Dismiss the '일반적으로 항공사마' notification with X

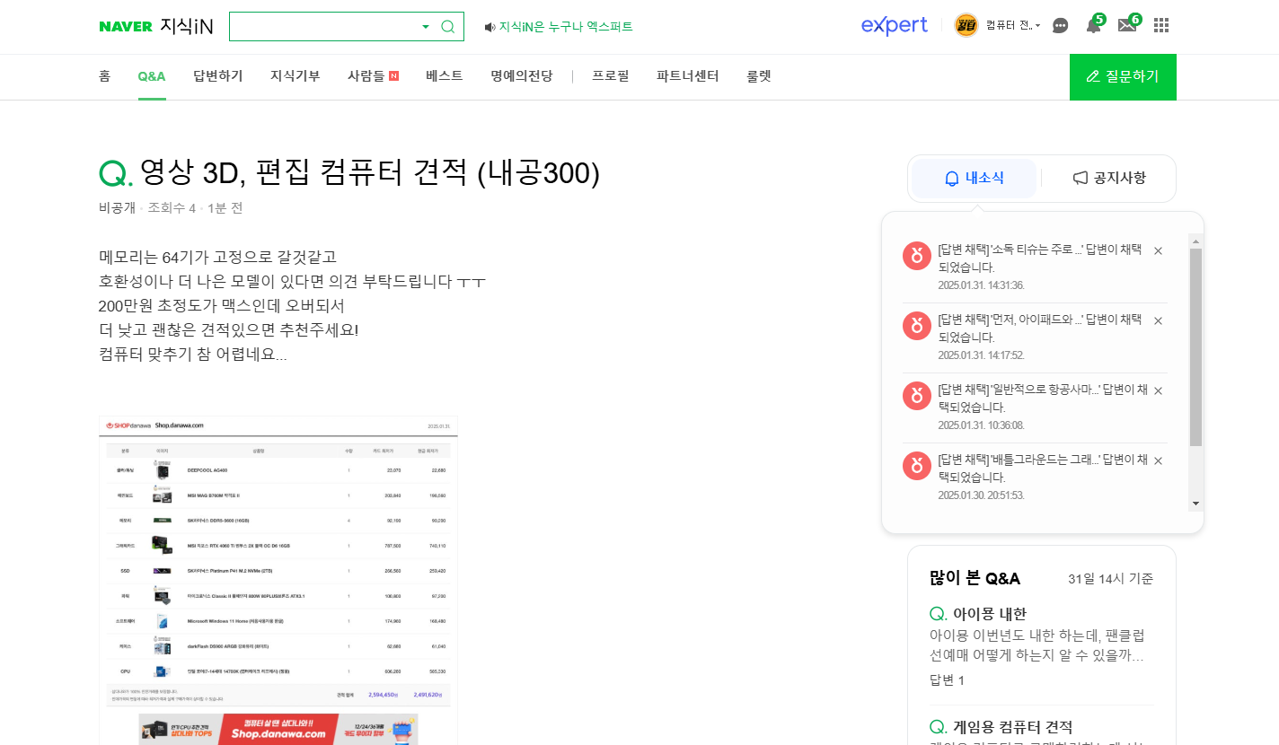coord(1158,390)
